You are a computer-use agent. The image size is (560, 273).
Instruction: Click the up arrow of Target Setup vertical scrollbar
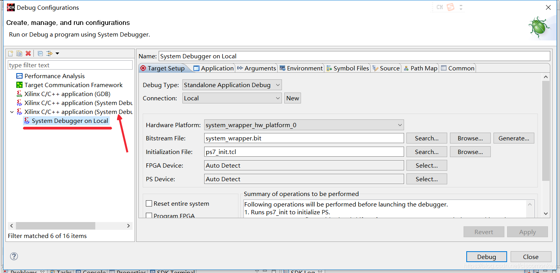tap(546, 77)
